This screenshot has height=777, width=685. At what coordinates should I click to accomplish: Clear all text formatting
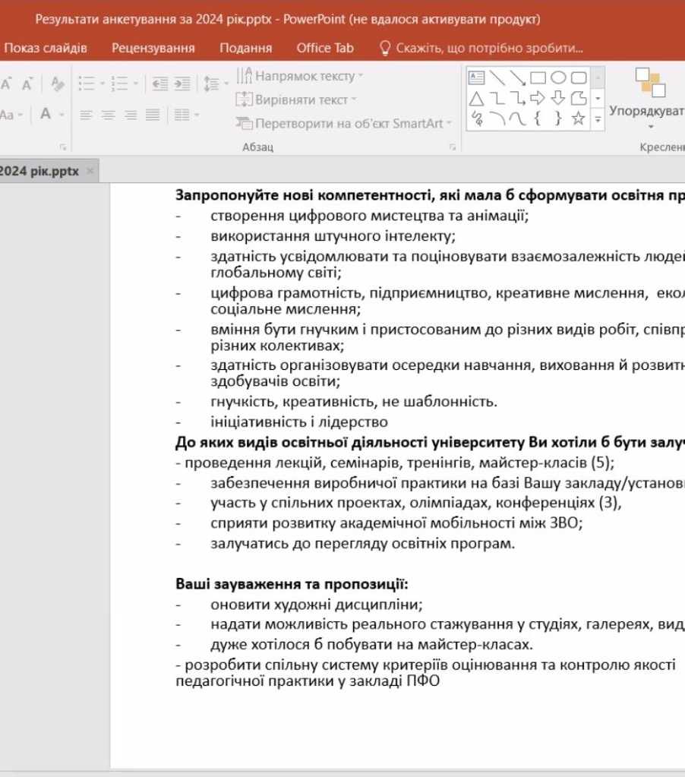point(56,83)
